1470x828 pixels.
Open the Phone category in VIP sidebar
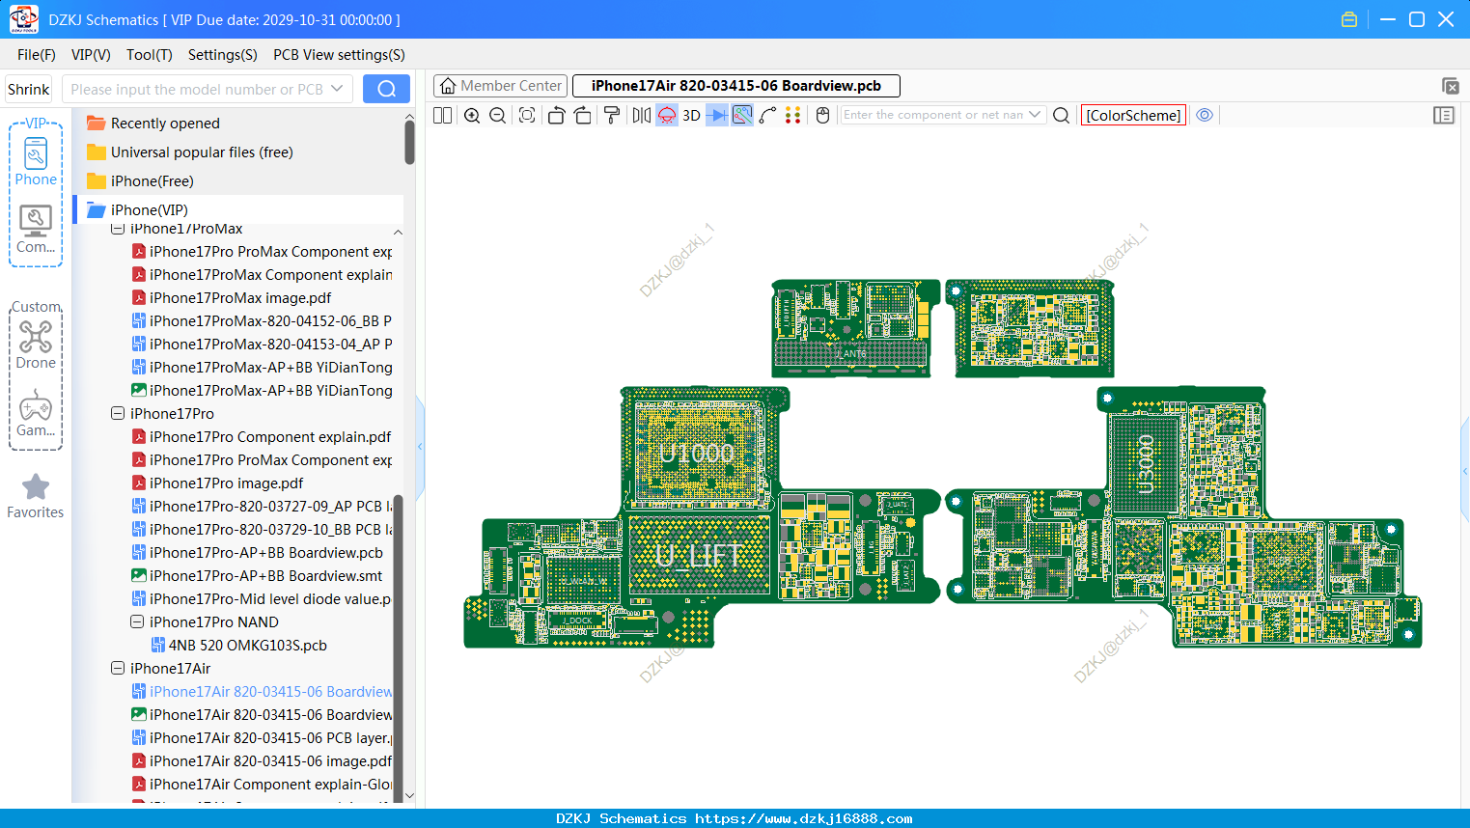click(36, 161)
